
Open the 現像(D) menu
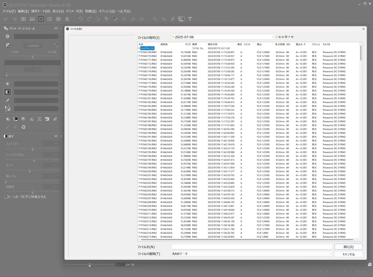(91, 11)
